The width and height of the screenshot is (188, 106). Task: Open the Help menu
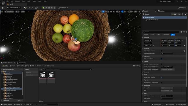coord(45,1)
